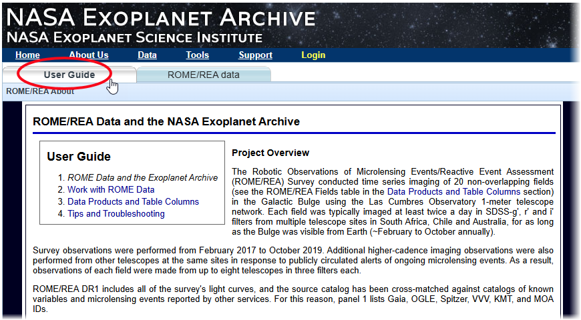Screen dimensions: 581x320
Task: Follow the inline Data Products and Table Columns link in overview
Action: [454, 191]
